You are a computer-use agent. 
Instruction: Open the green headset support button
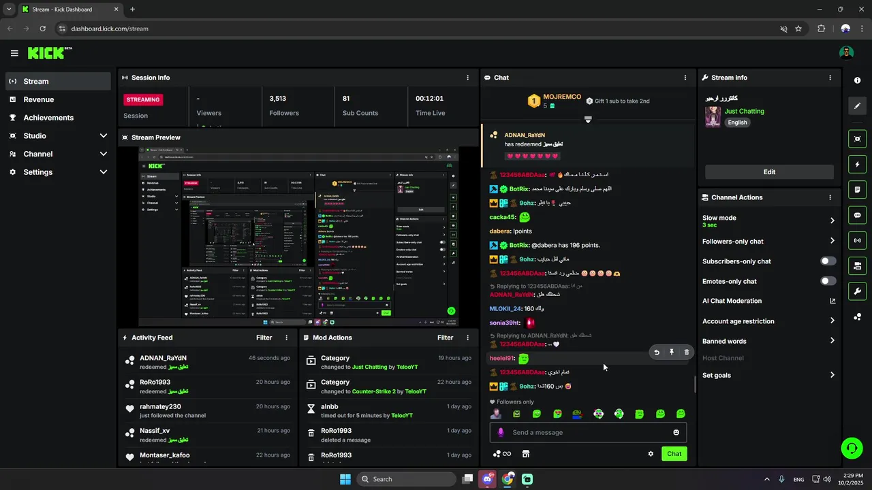[x=852, y=448]
